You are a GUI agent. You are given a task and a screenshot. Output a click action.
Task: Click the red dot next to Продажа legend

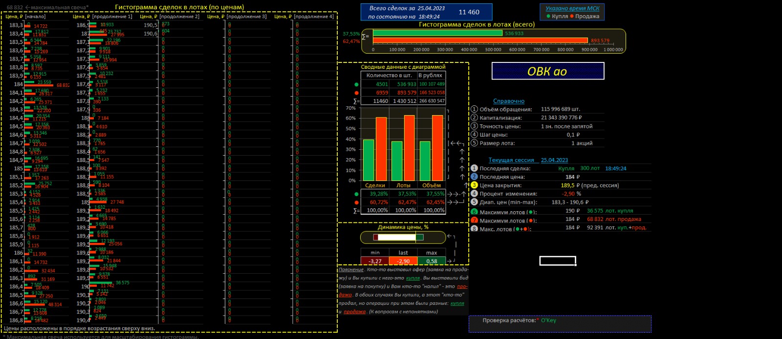click(572, 16)
